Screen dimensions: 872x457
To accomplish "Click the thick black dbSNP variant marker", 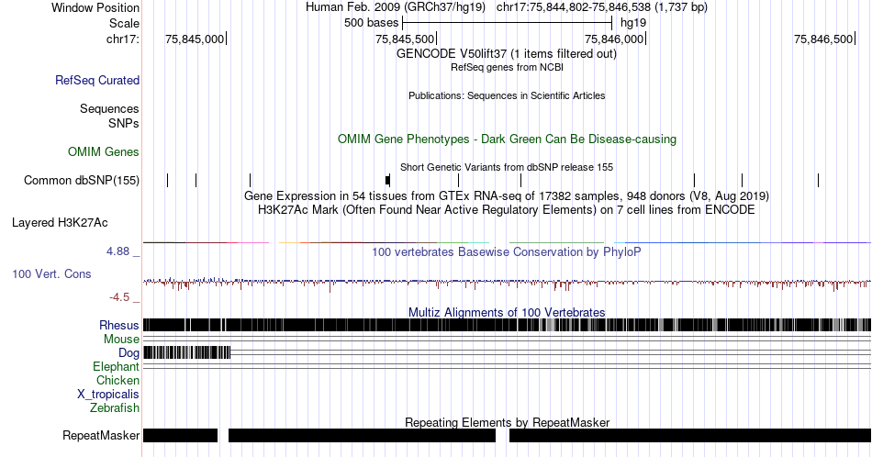I will coord(387,180).
